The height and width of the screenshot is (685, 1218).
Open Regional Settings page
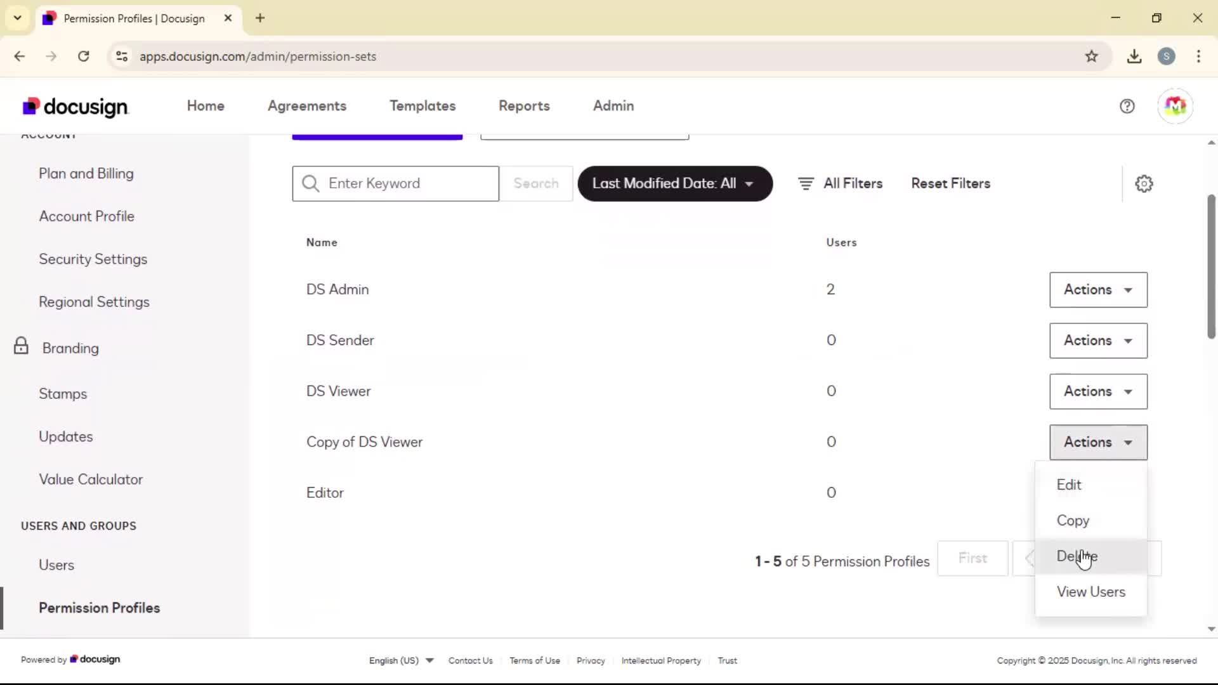(x=94, y=302)
